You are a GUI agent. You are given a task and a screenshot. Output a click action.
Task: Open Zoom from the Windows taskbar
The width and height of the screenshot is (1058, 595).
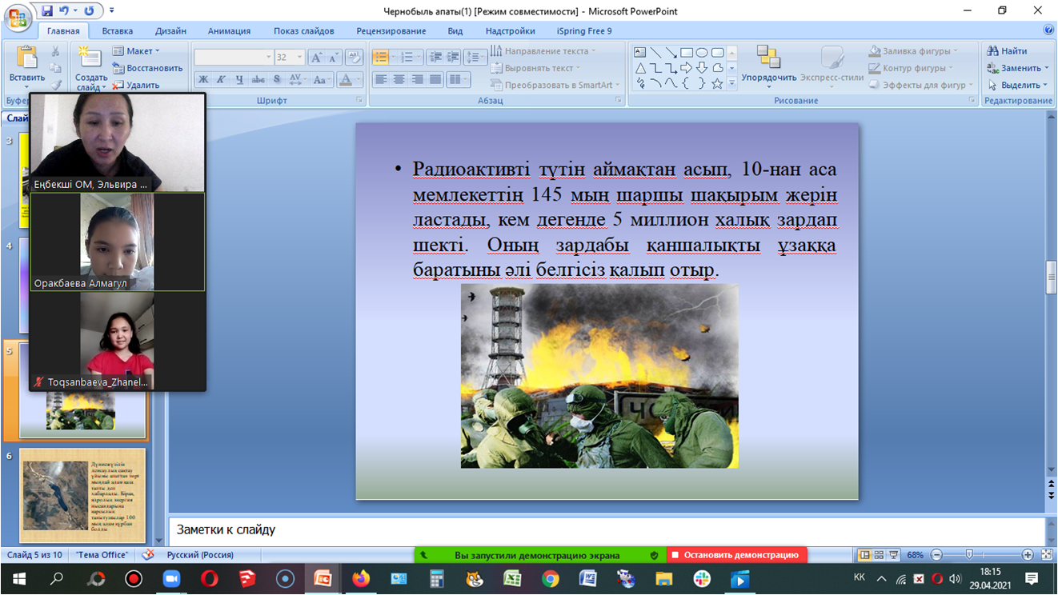(x=171, y=578)
